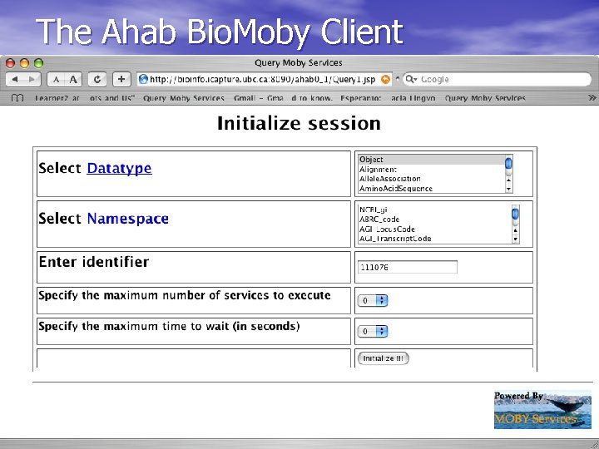Show more bookmarks with the double chevron
Viewport: 599px width, 449px height.
592,98
